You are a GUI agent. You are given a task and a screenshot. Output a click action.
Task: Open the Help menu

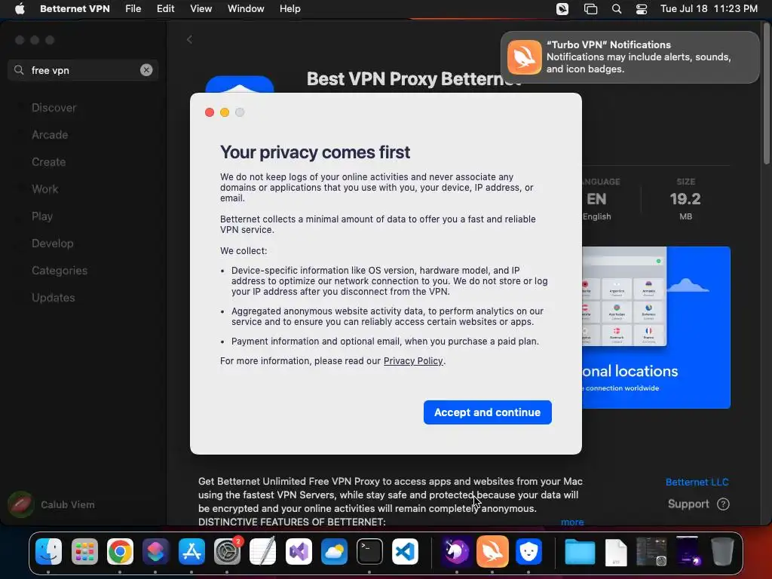click(290, 9)
